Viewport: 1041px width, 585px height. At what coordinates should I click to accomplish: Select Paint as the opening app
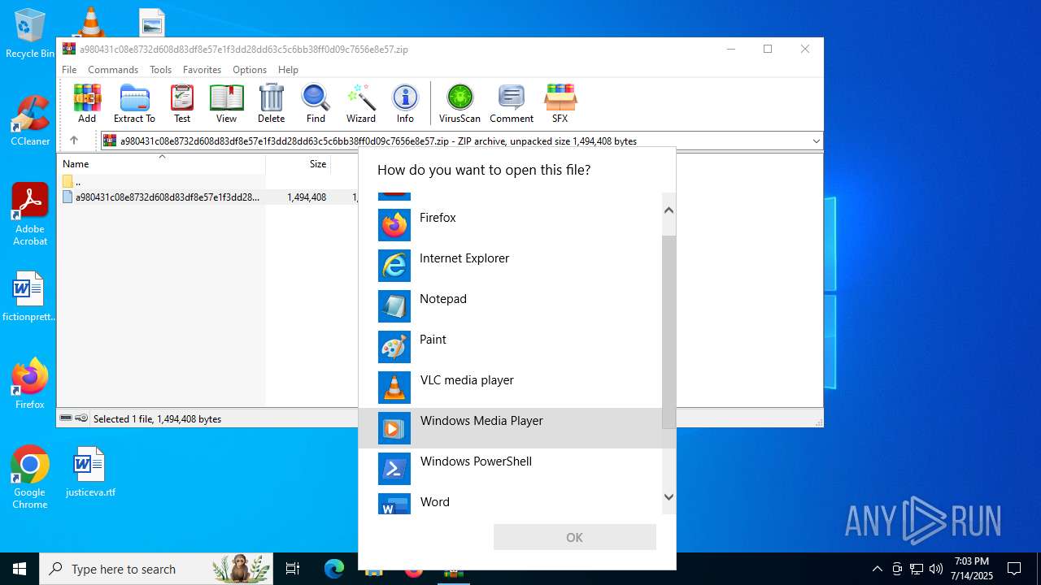coord(510,347)
